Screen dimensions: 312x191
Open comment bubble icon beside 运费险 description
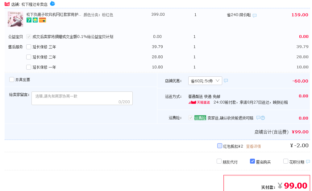(x=258, y=118)
